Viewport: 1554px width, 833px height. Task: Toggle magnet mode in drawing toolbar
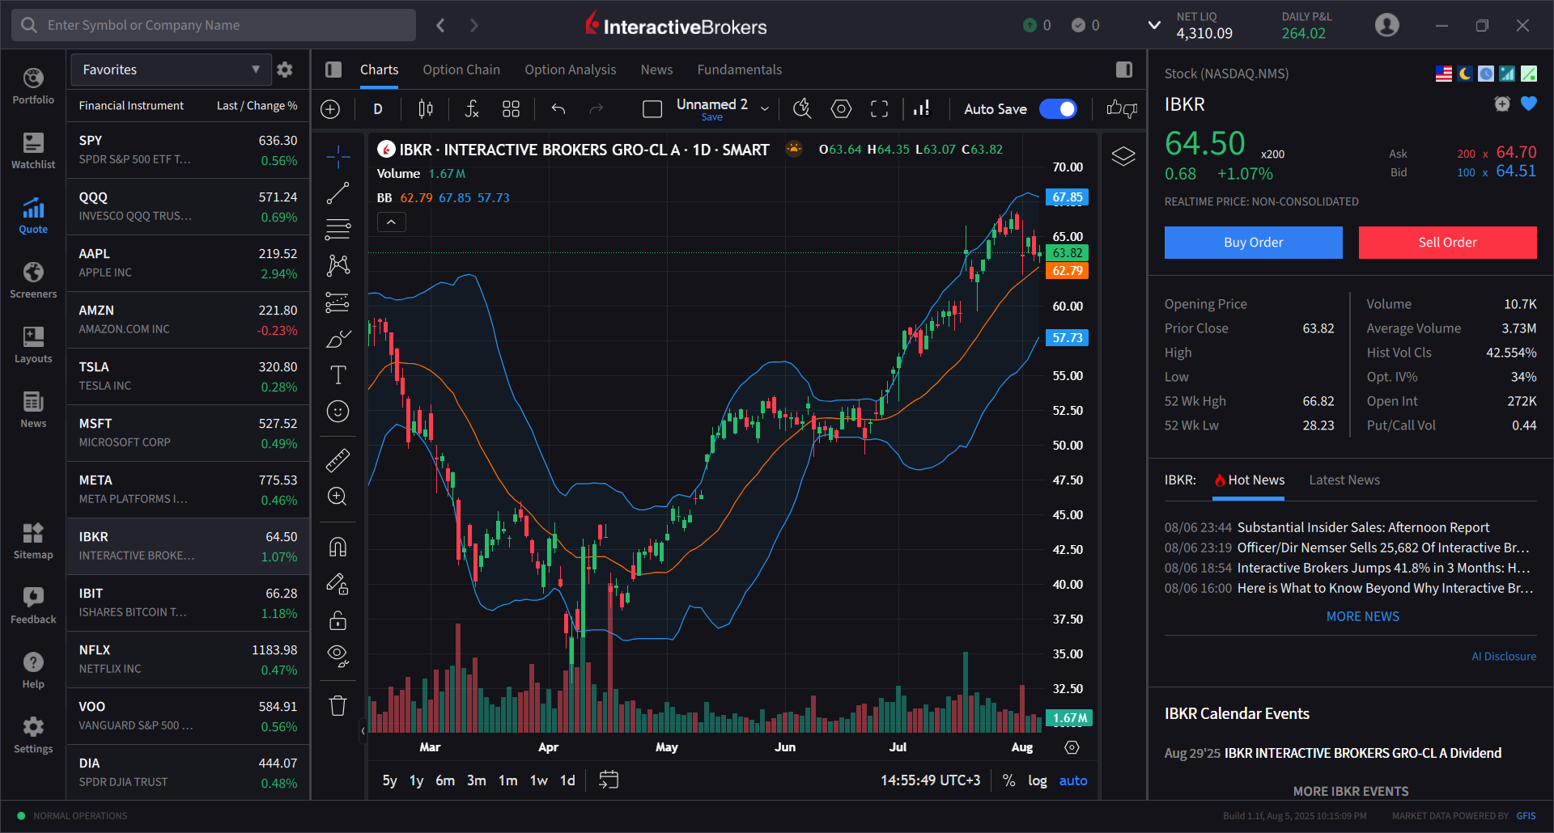(338, 547)
